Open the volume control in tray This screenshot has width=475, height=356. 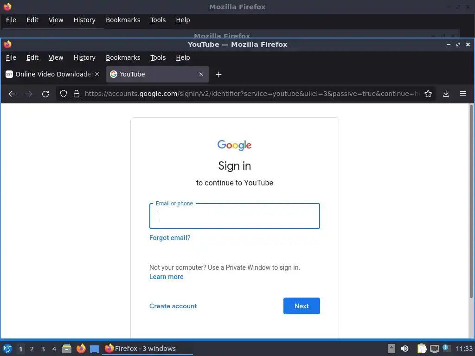point(404,349)
